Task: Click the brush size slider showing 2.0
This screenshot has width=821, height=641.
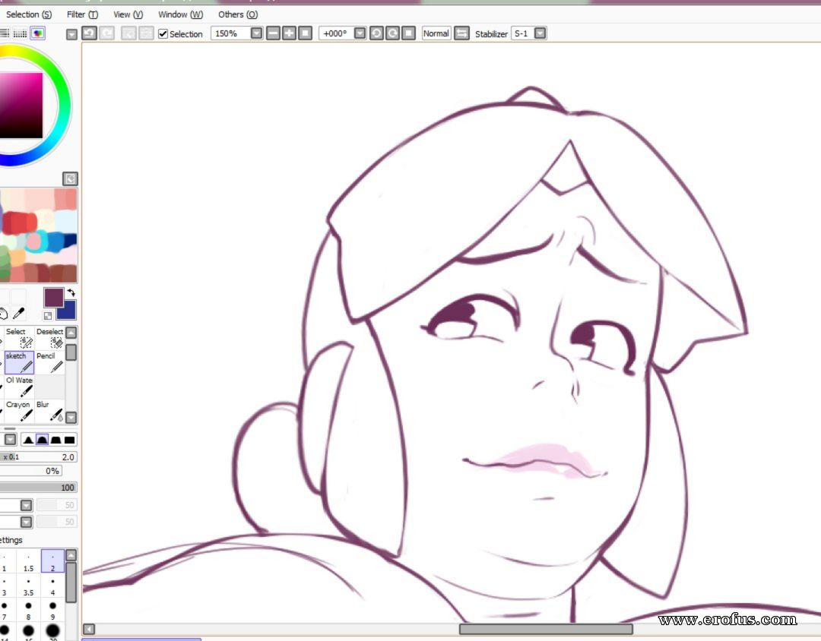Action: click(x=39, y=456)
